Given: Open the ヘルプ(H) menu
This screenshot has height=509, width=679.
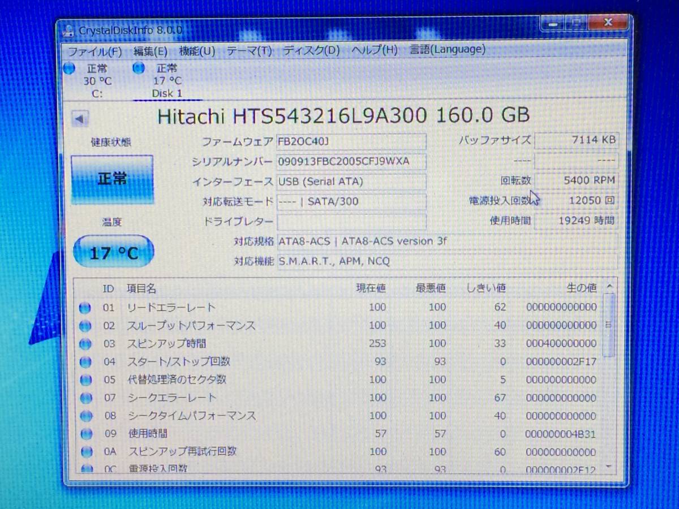Looking at the screenshot, I should click(x=375, y=50).
